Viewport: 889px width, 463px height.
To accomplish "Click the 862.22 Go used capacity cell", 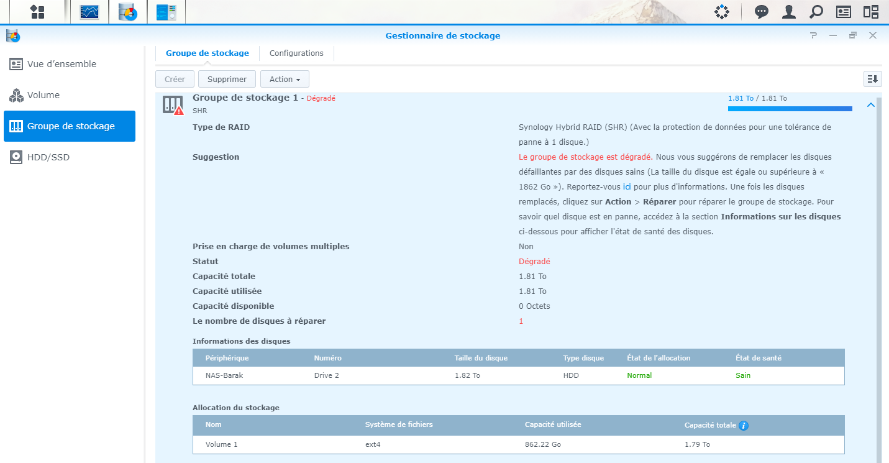I will coord(543,444).
